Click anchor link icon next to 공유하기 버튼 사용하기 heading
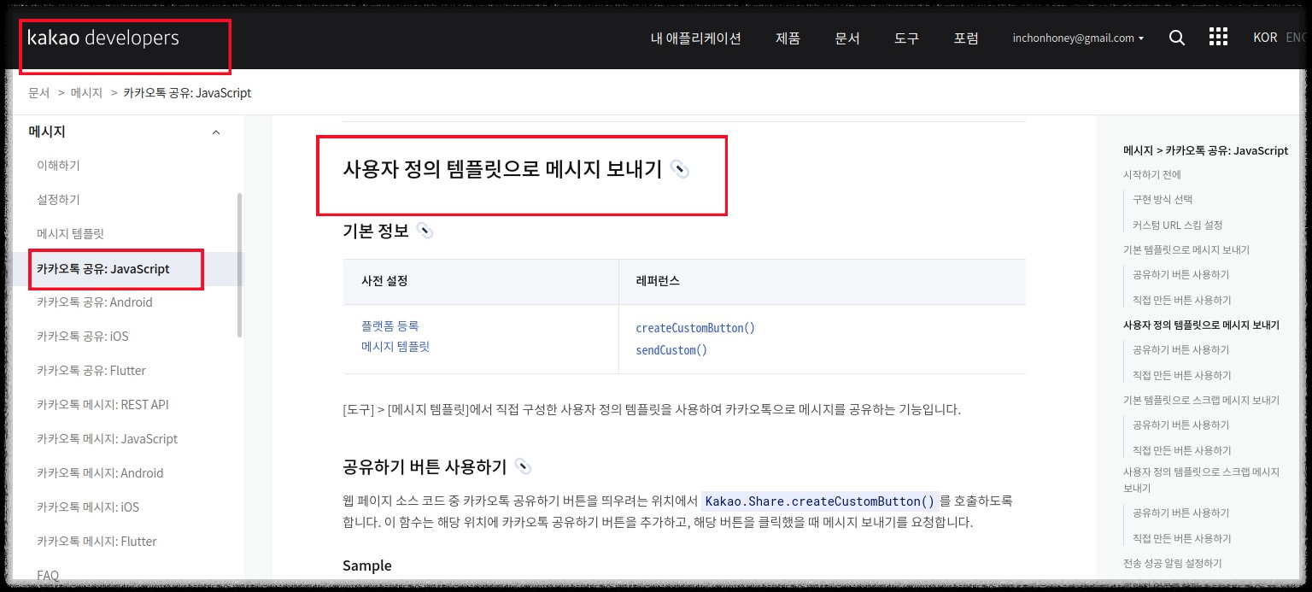The width and height of the screenshot is (1312, 592). pos(523,467)
